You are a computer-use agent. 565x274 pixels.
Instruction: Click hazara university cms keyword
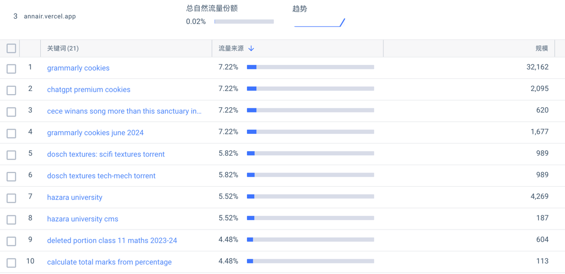click(x=83, y=219)
